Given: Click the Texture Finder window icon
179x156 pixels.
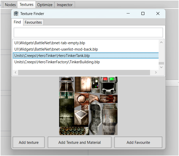Looking at the screenshot, I should [16, 13].
